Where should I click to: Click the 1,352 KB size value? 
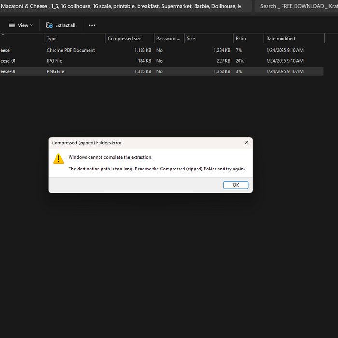(x=222, y=71)
